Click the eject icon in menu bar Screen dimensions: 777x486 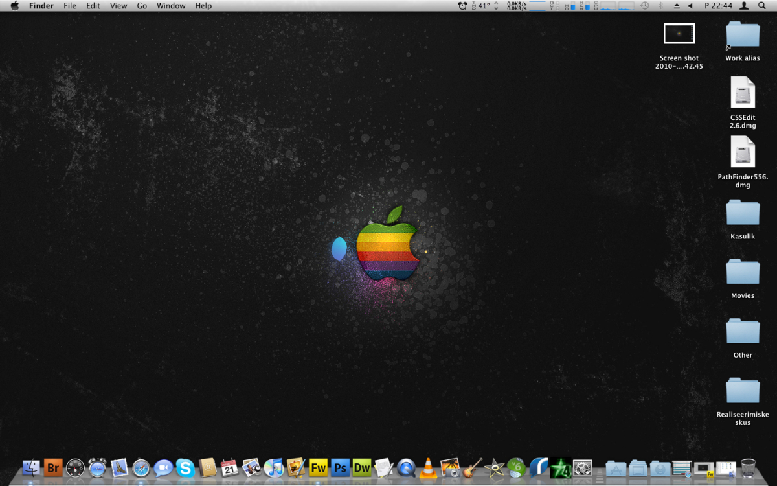coord(677,6)
